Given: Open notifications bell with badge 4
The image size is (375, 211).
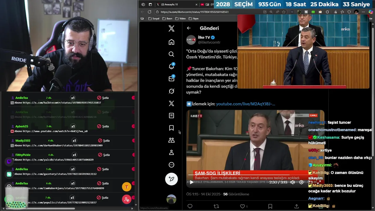Looking at the screenshot, I should 171,66.
